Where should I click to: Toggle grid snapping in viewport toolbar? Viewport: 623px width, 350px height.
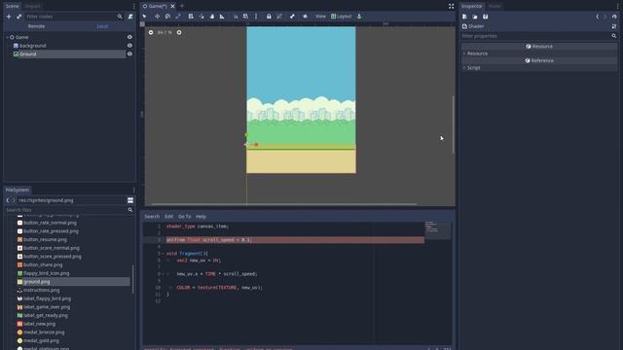(245, 17)
